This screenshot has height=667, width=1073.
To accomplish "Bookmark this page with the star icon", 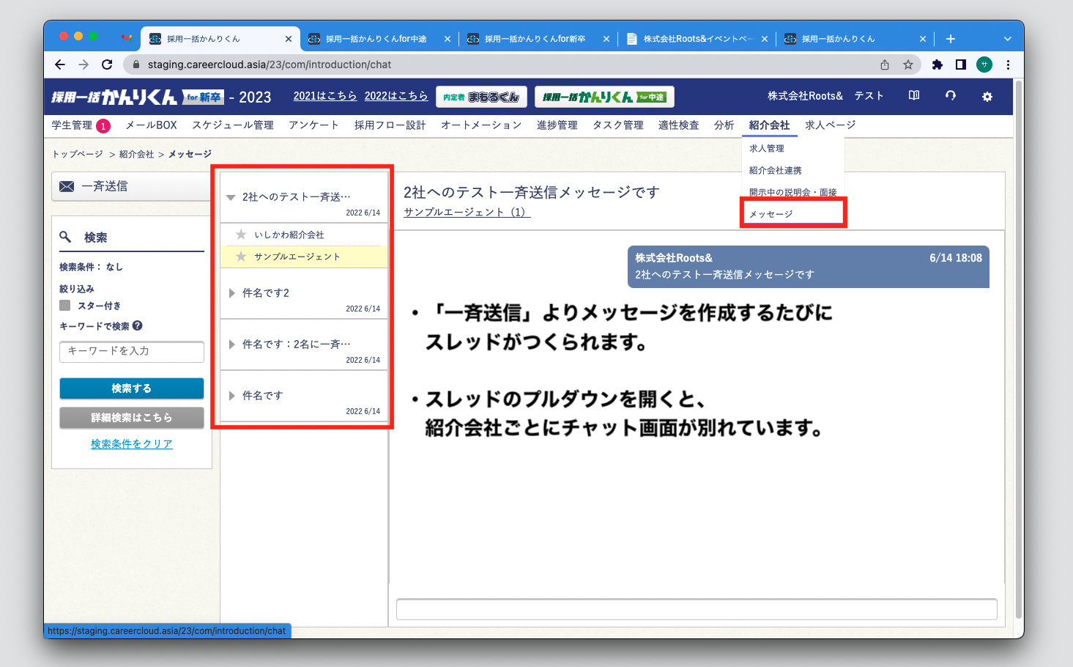I will 908,65.
